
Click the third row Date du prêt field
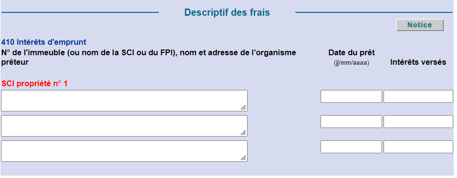point(351,147)
